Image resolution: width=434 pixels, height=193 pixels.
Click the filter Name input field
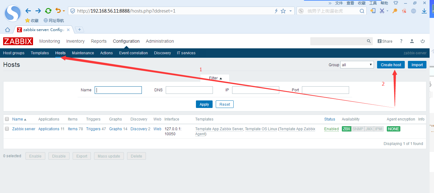point(118,90)
